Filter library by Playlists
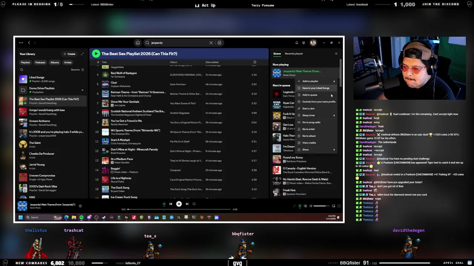The width and height of the screenshot is (474, 266). pyautogui.click(x=25, y=62)
